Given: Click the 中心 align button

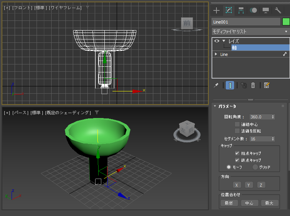Looking at the screenshot, I should click(x=249, y=203).
